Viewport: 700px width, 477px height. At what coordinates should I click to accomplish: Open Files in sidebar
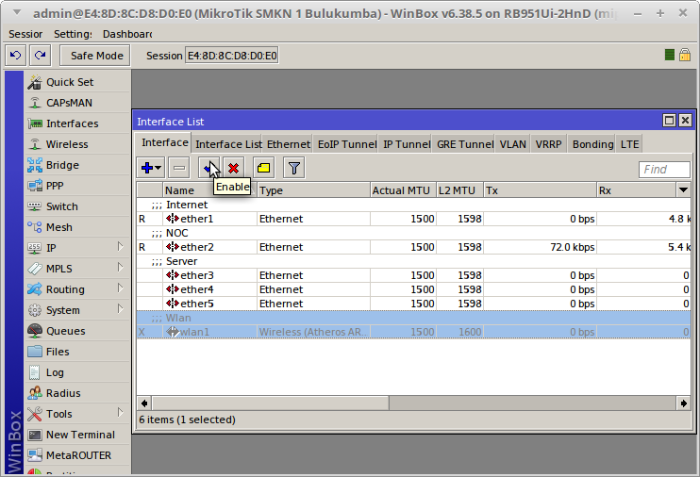[x=77, y=352]
